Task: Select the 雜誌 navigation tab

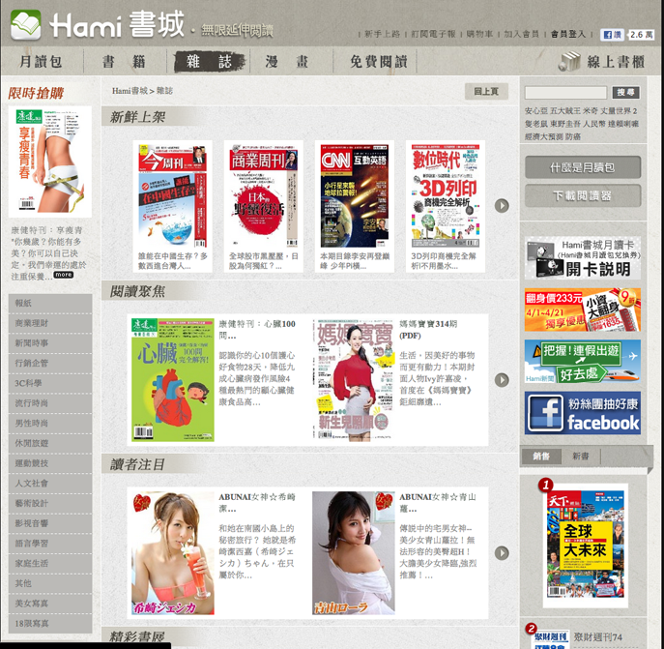Action: pyautogui.click(x=209, y=62)
